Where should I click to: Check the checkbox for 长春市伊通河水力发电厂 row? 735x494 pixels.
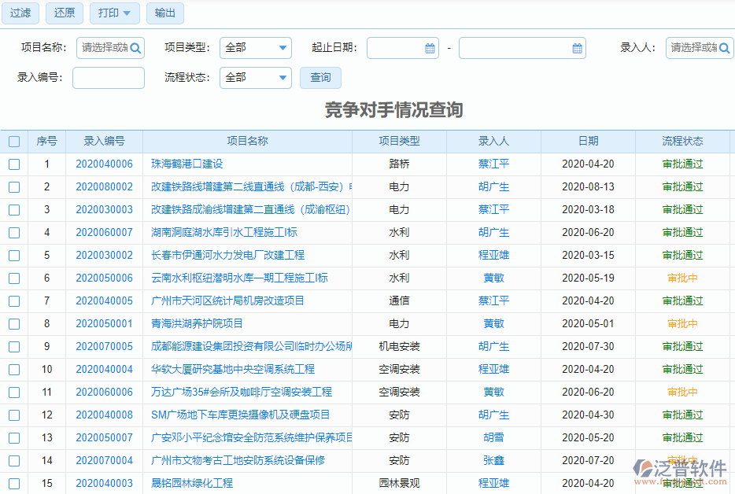(x=14, y=255)
